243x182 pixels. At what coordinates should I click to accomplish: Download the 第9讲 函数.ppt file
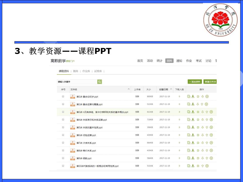click(193, 158)
